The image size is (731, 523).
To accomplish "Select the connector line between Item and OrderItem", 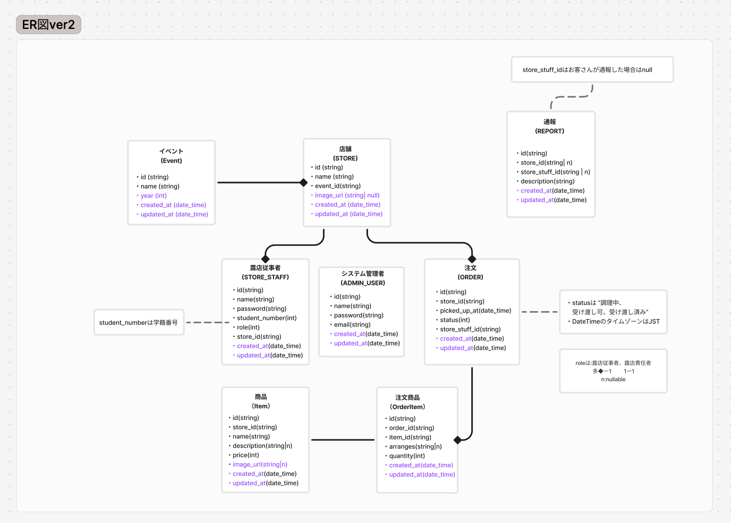I will click(x=343, y=440).
